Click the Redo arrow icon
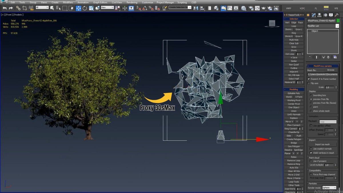 tap(11, 8)
